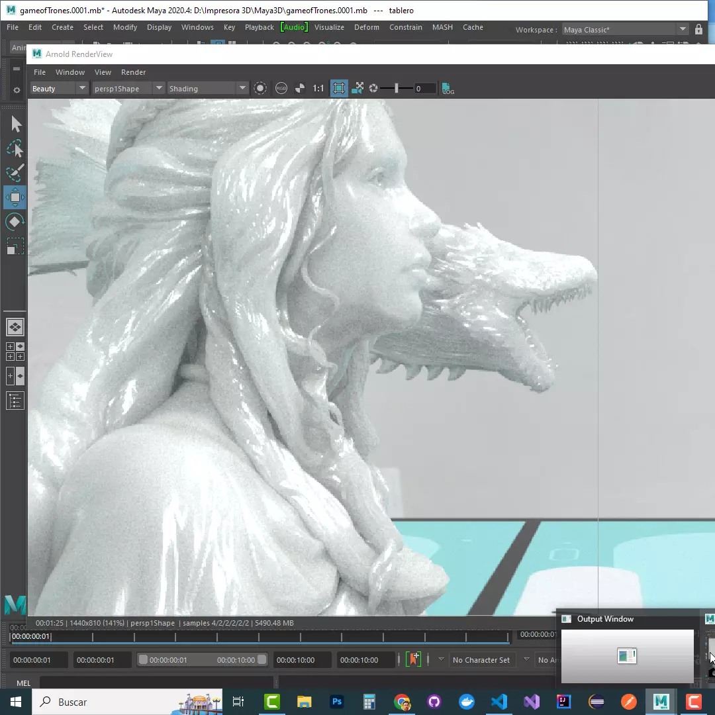Switch to two-pane side-by-side layout
Screen dimensions: 715x715
pos(15,376)
